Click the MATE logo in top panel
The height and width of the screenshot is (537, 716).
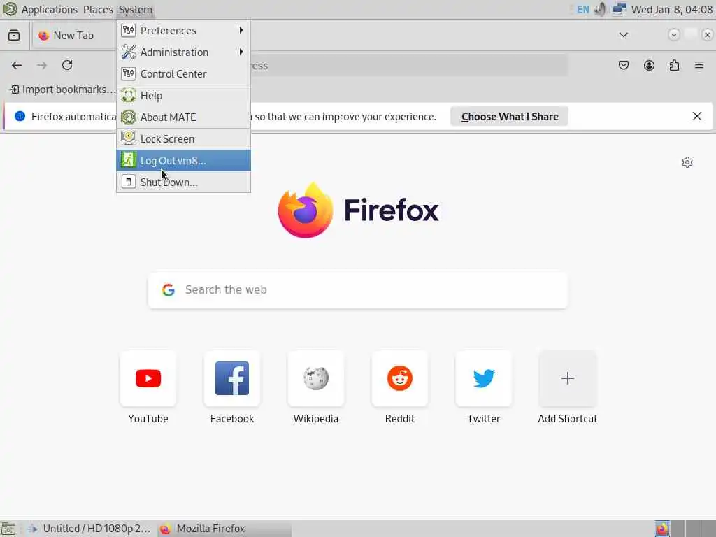(9, 9)
